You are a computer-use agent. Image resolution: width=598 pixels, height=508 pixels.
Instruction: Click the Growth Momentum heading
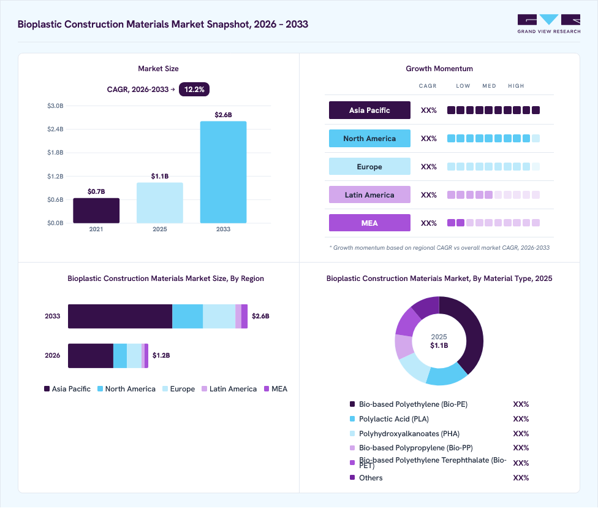point(439,69)
